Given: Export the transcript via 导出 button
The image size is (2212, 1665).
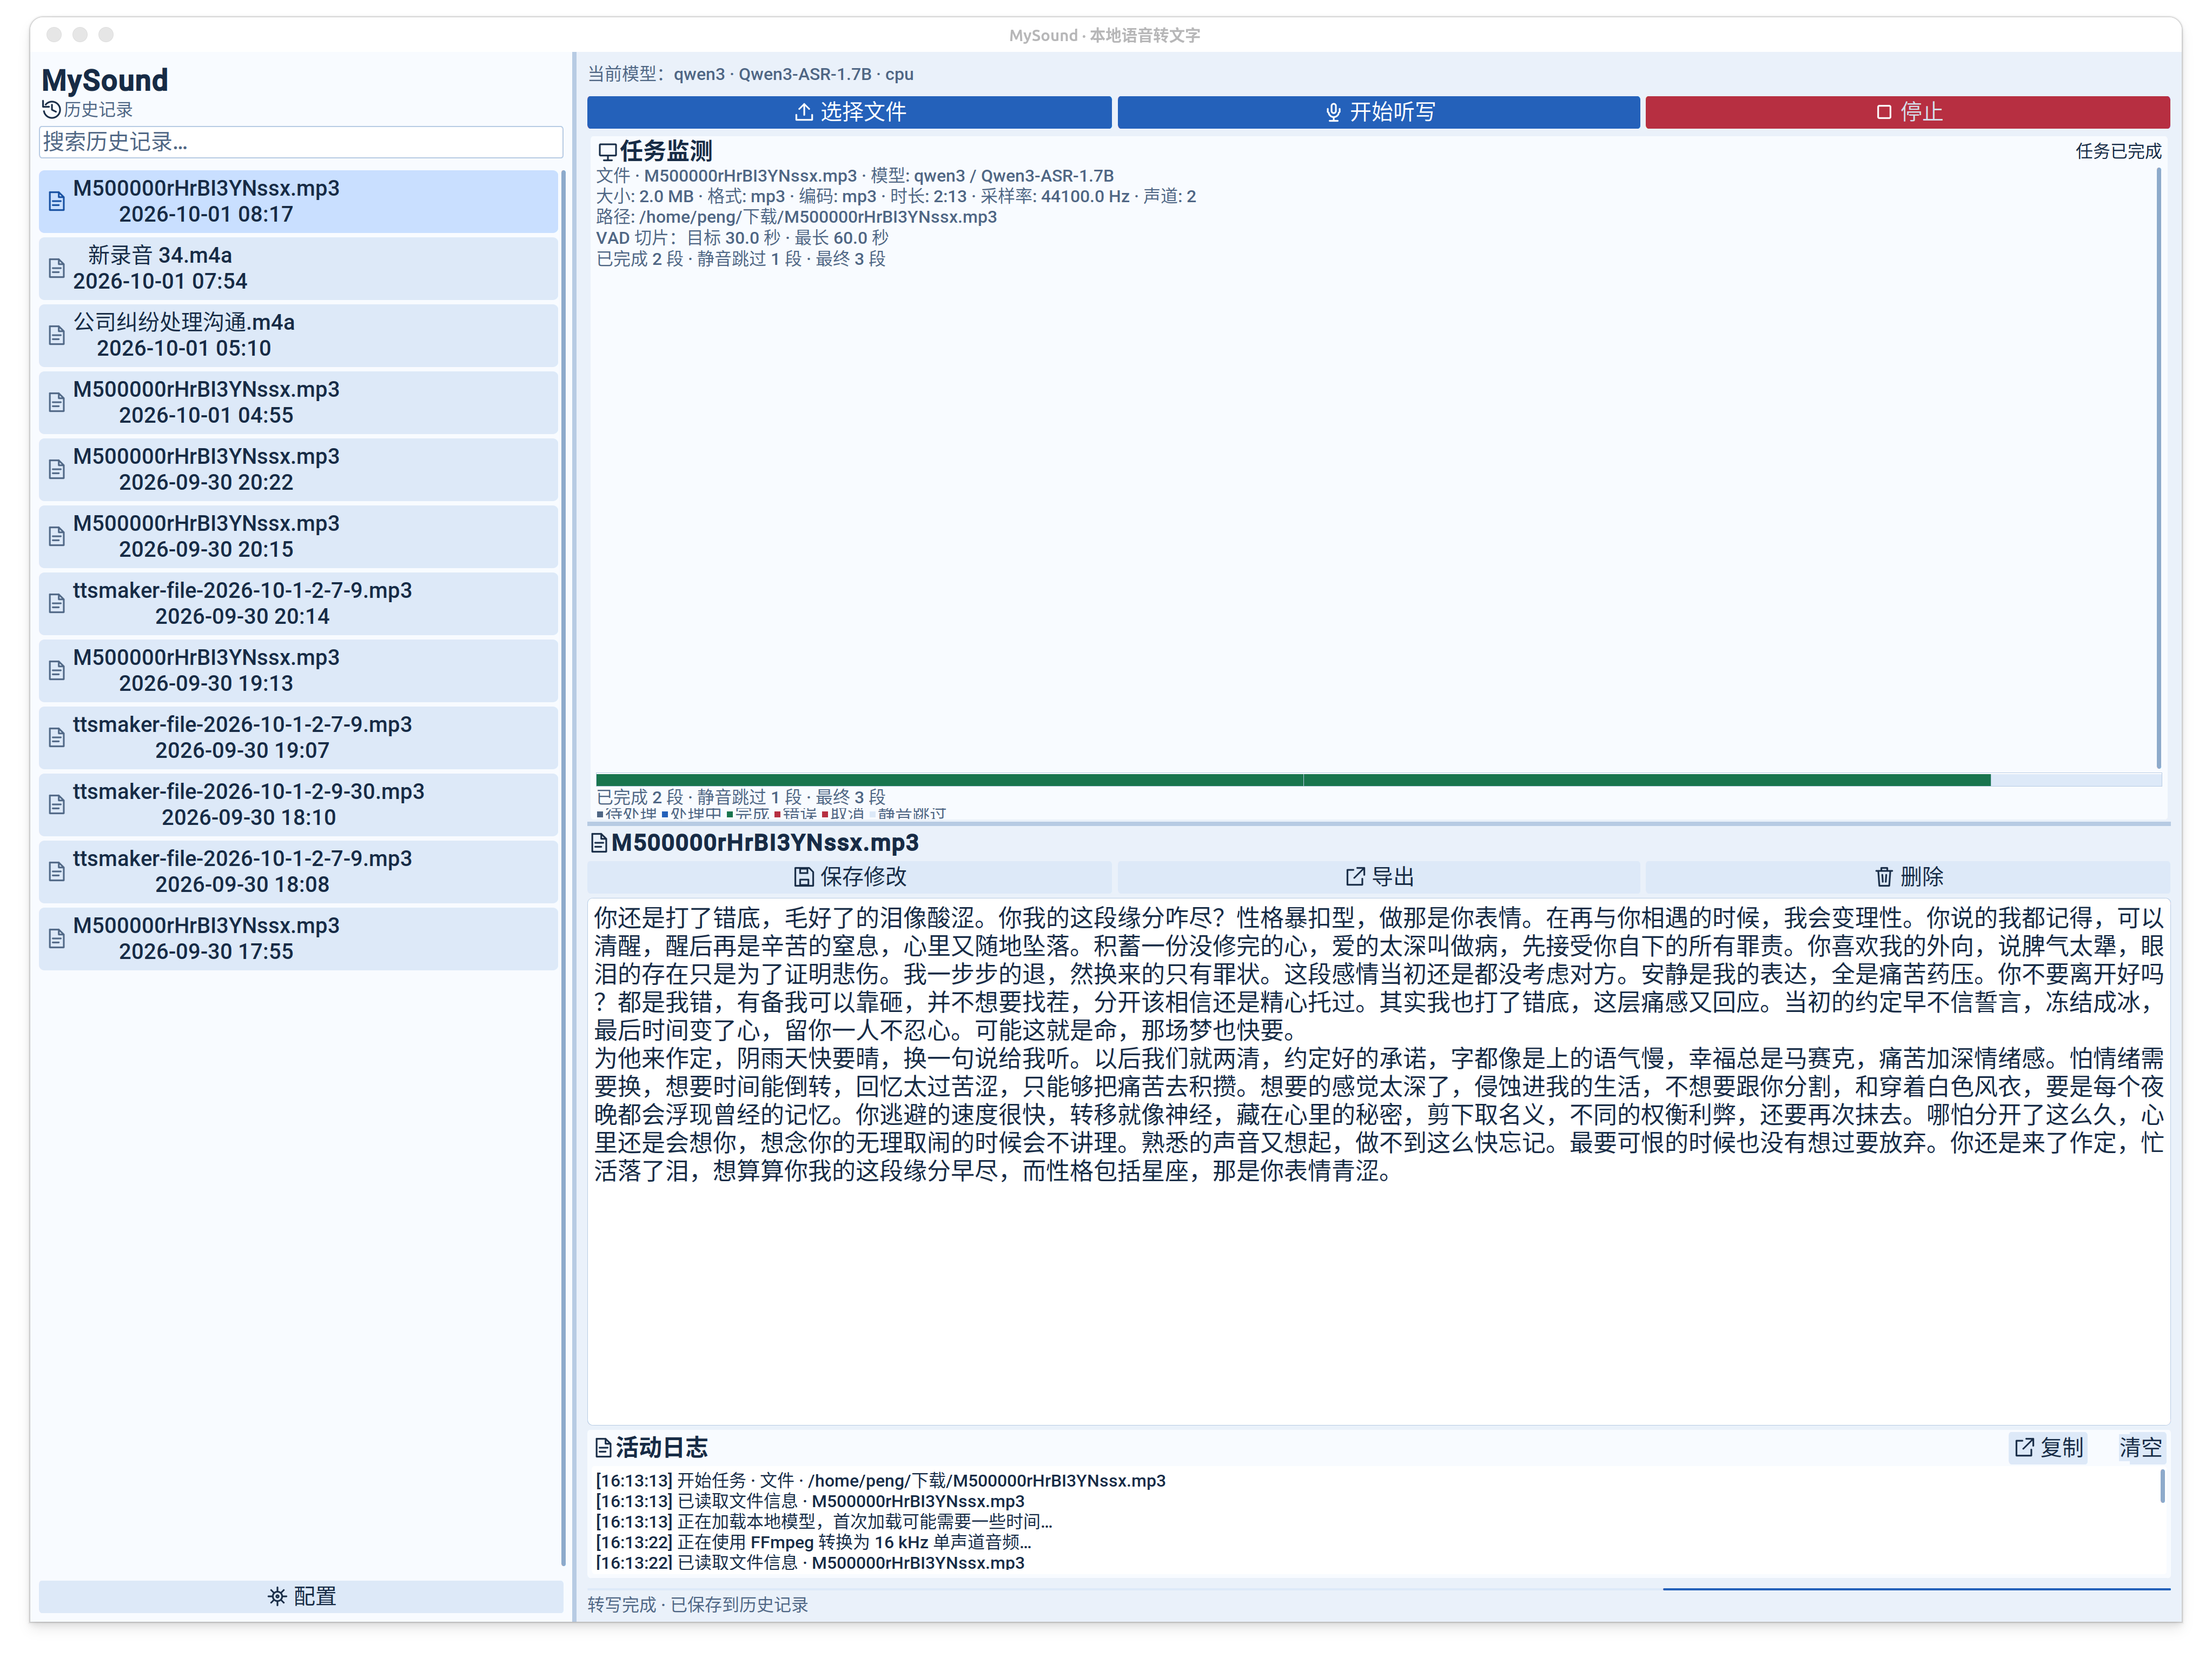Looking at the screenshot, I should (x=1378, y=876).
